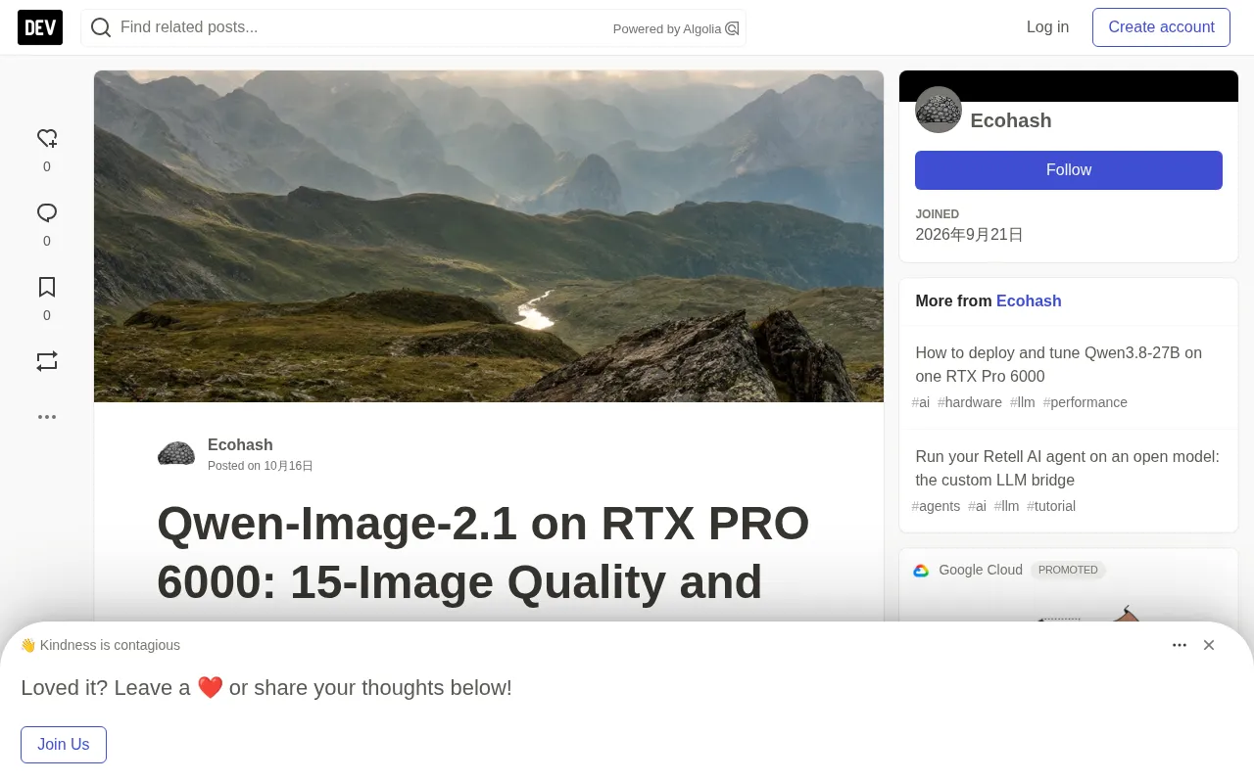Open the Ecohash avatar beside post date
Viewport: 1254px width, 783px height.
(176, 453)
